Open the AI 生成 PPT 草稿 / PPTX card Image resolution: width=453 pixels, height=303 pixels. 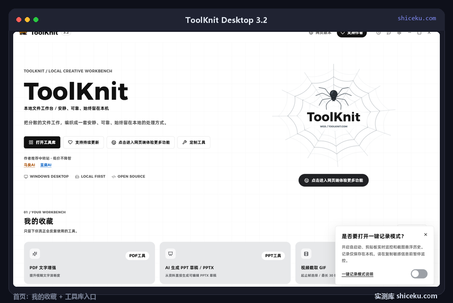click(225, 263)
